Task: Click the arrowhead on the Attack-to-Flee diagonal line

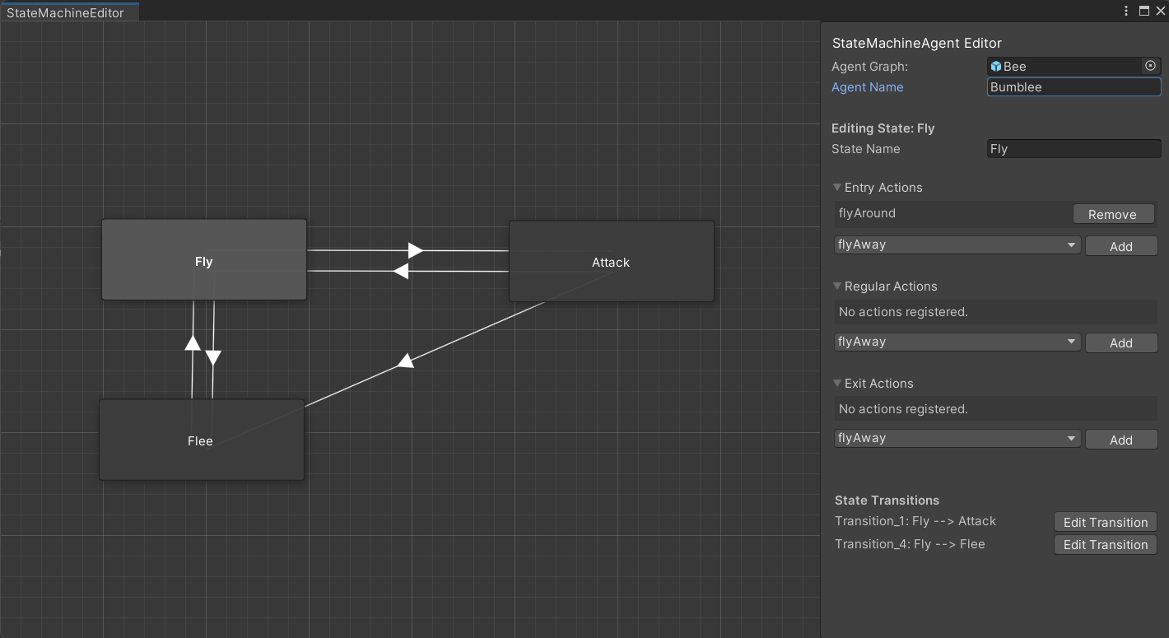Action: pyautogui.click(x=404, y=361)
